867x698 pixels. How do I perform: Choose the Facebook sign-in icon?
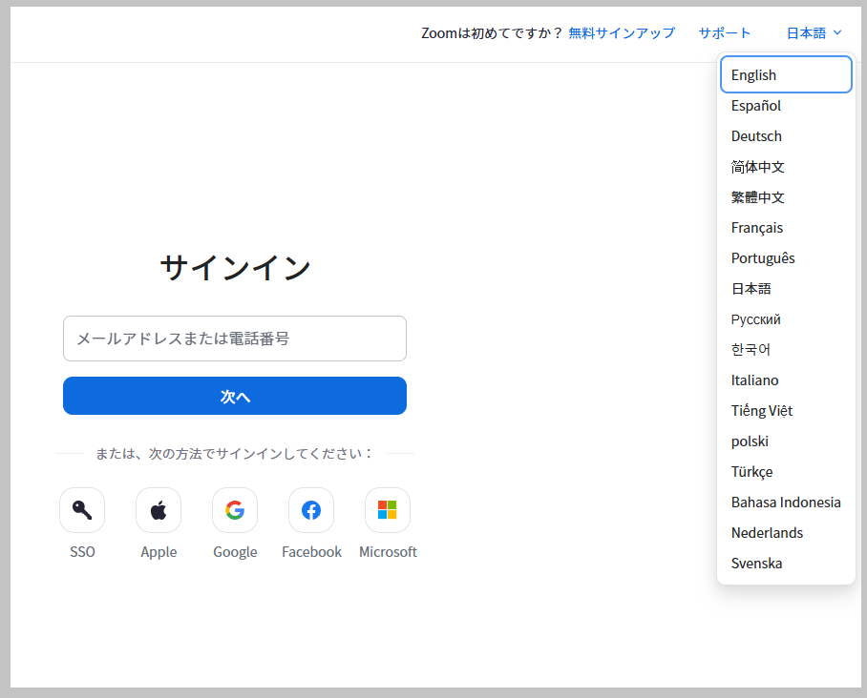tap(311, 510)
